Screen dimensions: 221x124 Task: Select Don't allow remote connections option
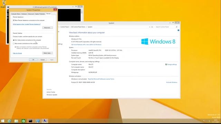[14, 40]
